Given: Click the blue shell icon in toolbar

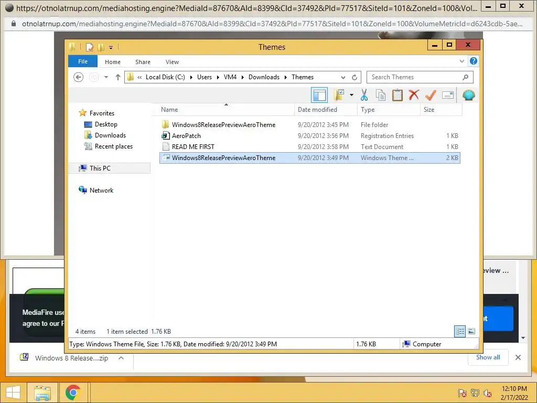Looking at the screenshot, I should 468,95.
